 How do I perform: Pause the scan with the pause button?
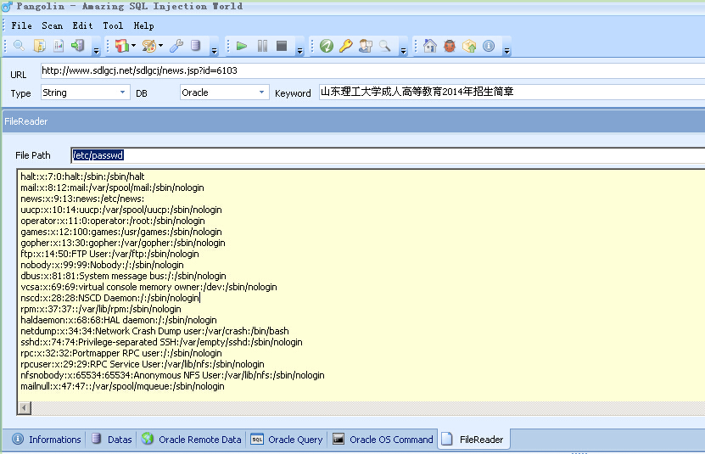263,46
